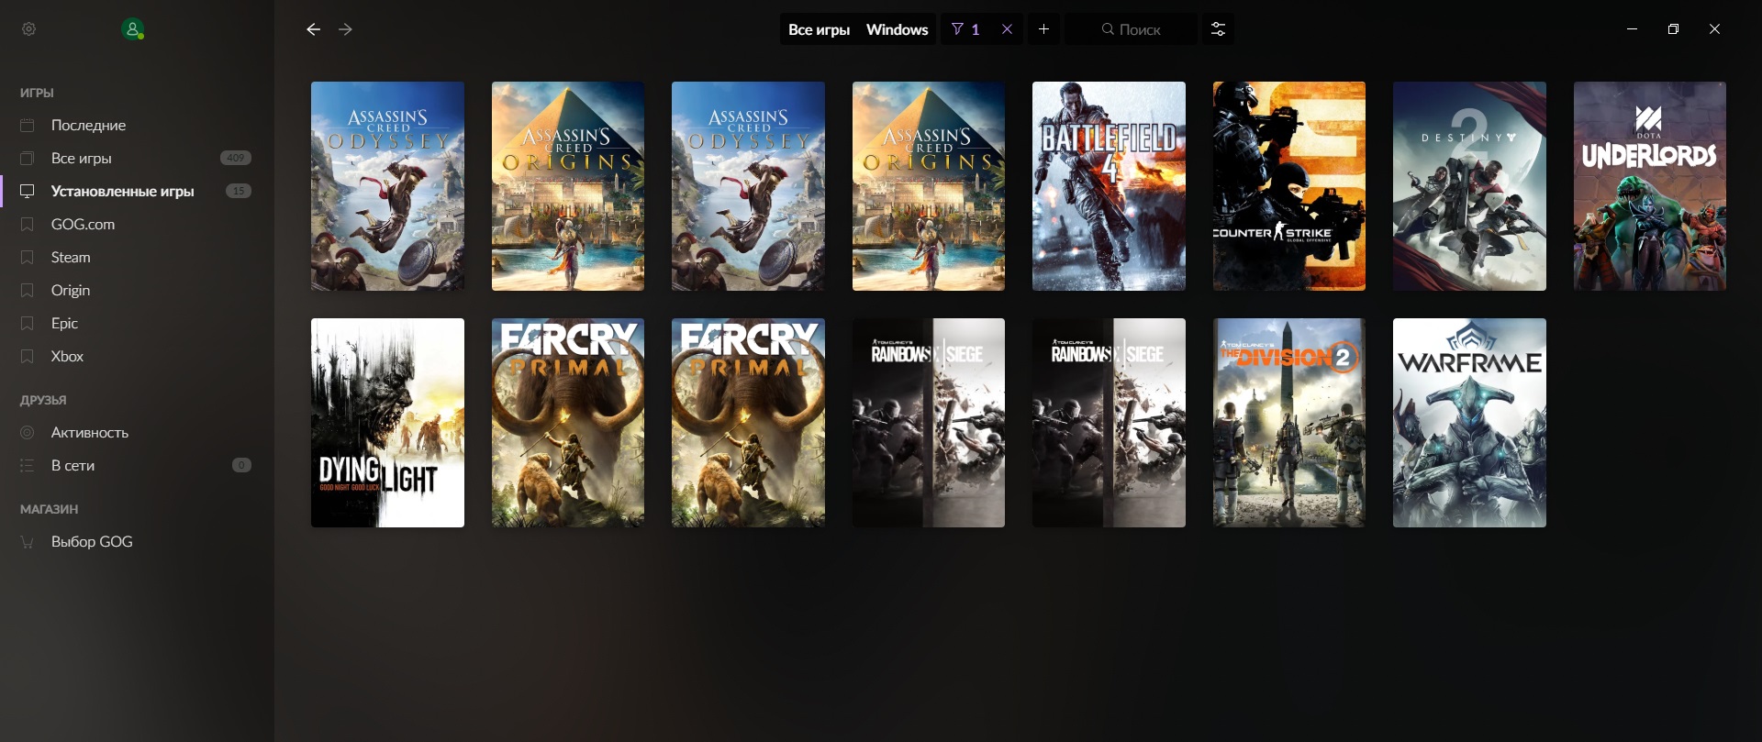Open the Counter-Strike Global Offensive cover

tap(1288, 186)
